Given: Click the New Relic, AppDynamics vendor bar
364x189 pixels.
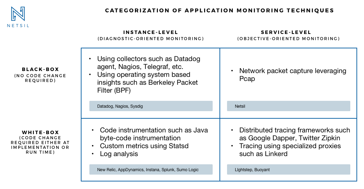Looking at the screenshot, I should click(151, 169).
